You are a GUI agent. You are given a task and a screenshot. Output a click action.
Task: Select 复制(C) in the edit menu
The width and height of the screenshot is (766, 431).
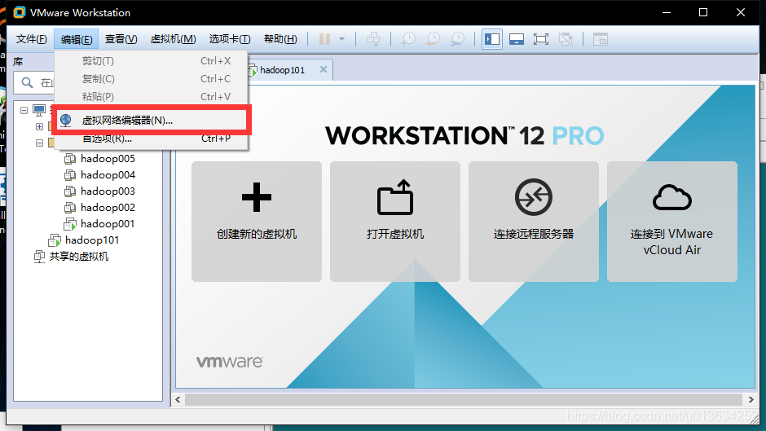coord(152,79)
